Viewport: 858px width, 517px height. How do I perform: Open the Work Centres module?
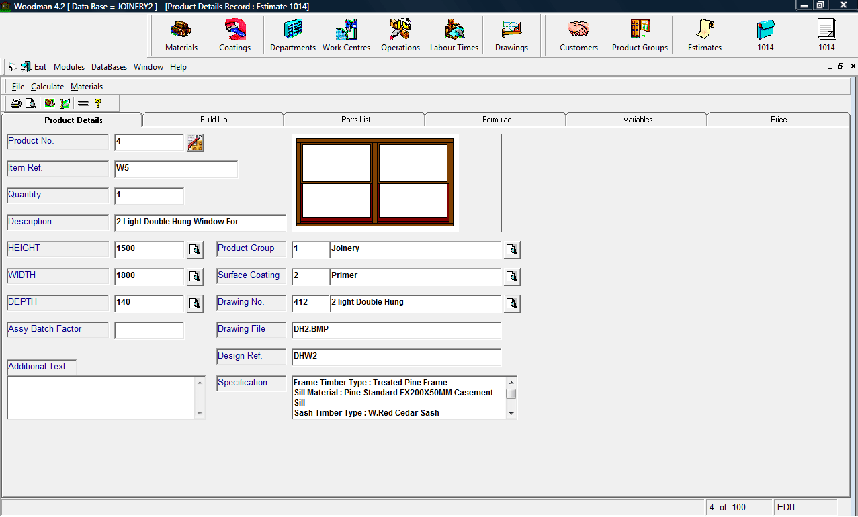(x=346, y=36)
